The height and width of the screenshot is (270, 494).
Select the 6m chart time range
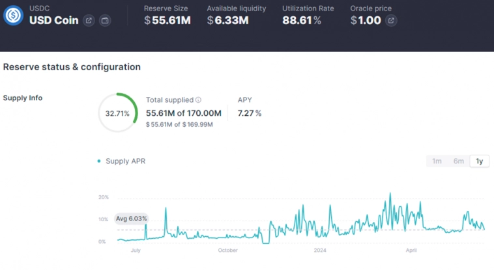[x=459, y=161]
